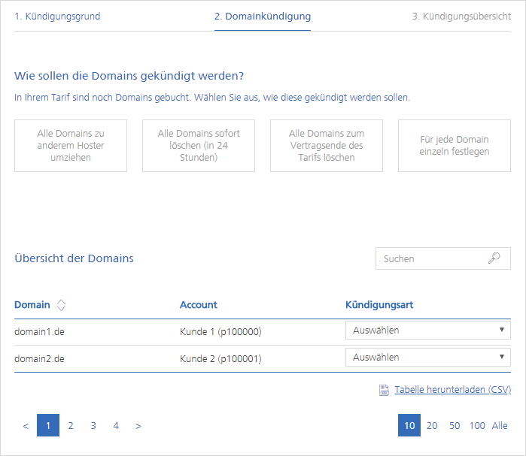Image resolution: width=526 pixels, height=456 pixels.
Task: Go to next page arrow
Action: pyautogui.click(x=138, y=425)
